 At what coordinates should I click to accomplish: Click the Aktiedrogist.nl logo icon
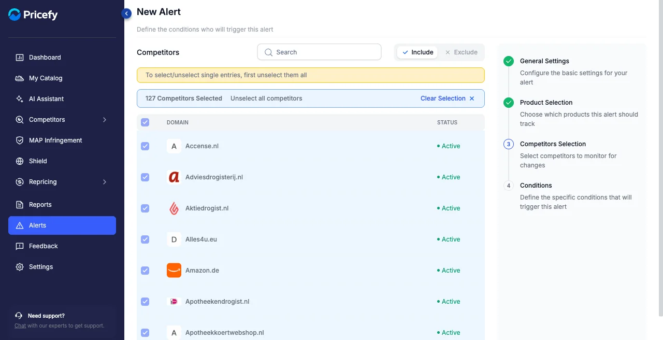[174, 208]
